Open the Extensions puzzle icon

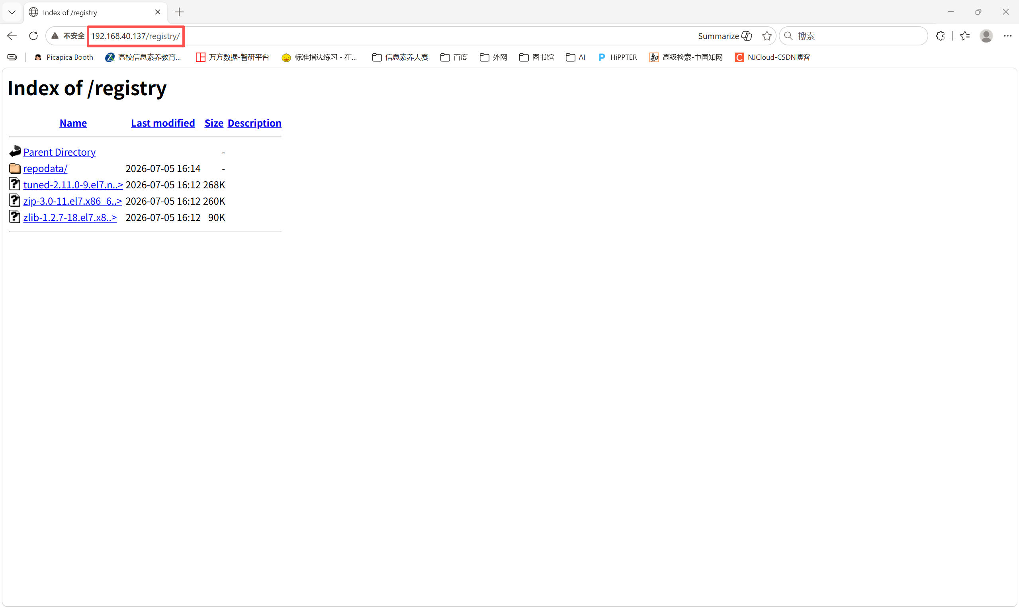pos(940,36)
